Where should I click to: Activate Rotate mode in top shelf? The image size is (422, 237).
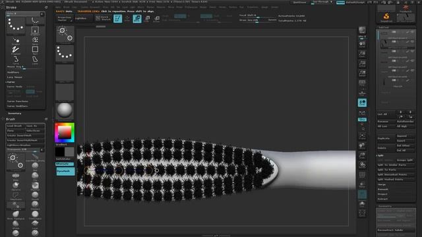click(x=157, y=18)
